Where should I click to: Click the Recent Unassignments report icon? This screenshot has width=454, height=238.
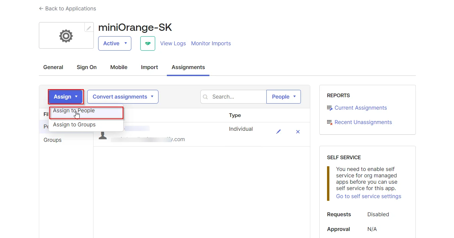329,122
